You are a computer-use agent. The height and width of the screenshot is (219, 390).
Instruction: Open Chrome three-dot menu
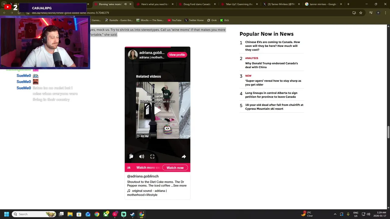[385, 13]
